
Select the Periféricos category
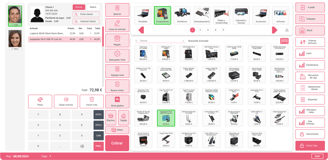[182, 15]
